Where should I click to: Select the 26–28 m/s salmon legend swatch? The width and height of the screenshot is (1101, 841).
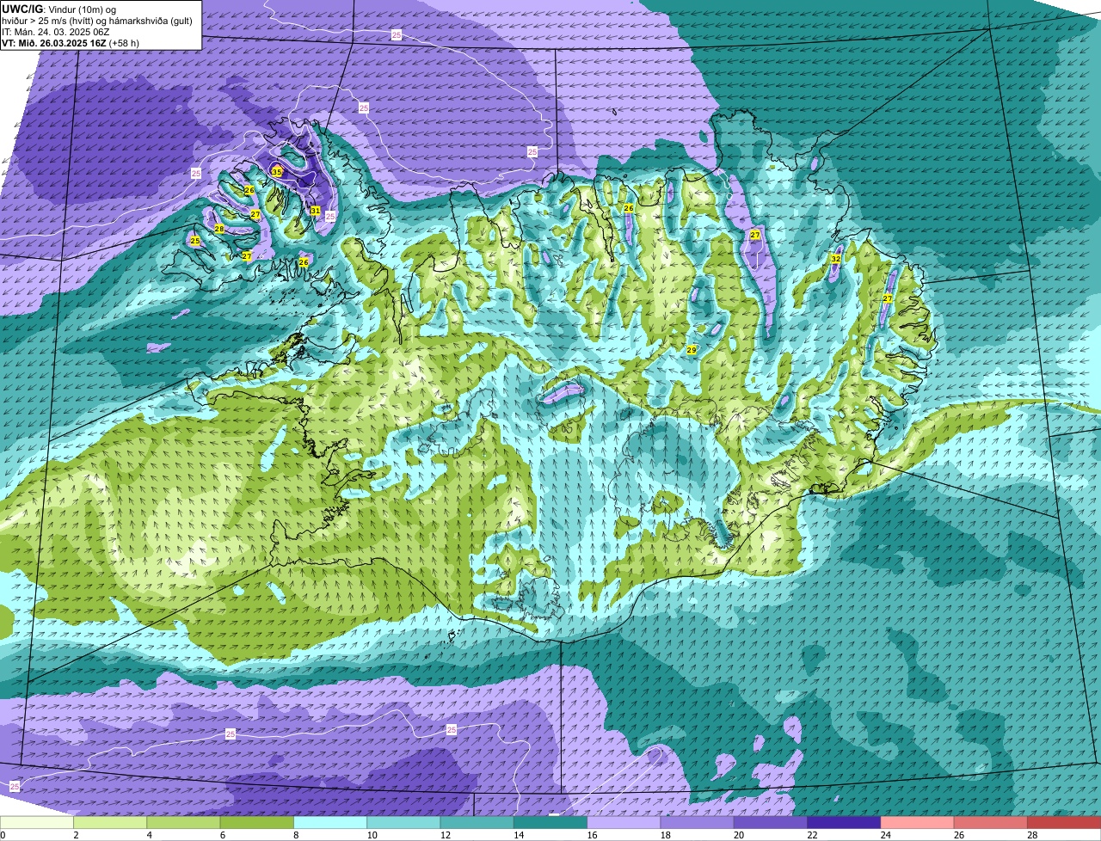991,822
